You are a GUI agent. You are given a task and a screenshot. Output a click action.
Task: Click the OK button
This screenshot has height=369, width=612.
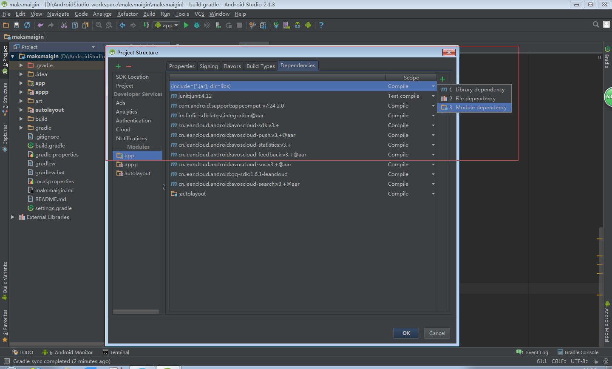coord(406,333)
